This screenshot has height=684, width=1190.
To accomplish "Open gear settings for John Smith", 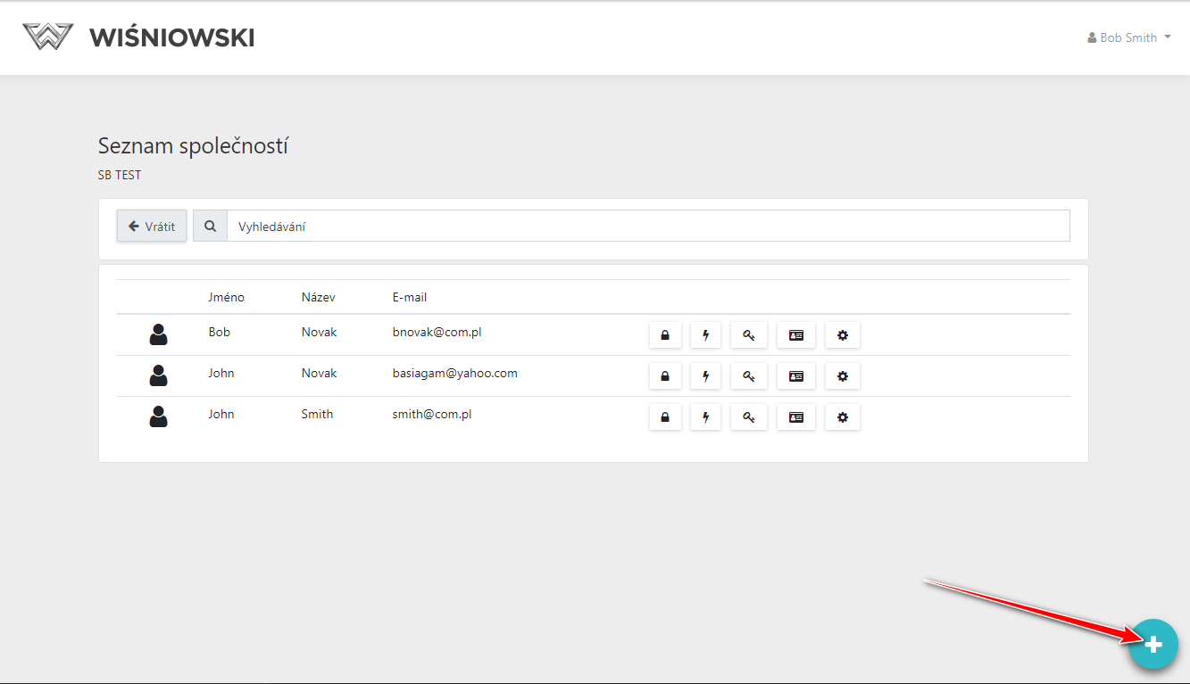I will click(x=842, y=417).
